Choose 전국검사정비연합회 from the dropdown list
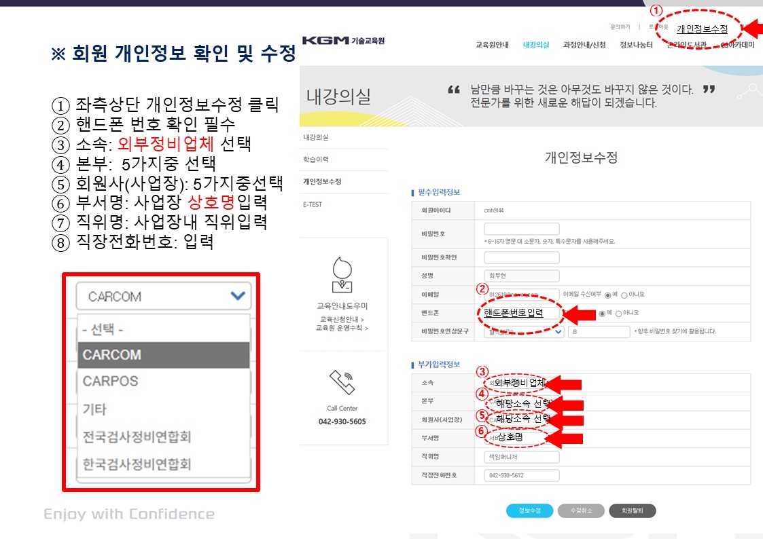The height and width of the screenshot is (539, 763). click(x=164, y=436)
